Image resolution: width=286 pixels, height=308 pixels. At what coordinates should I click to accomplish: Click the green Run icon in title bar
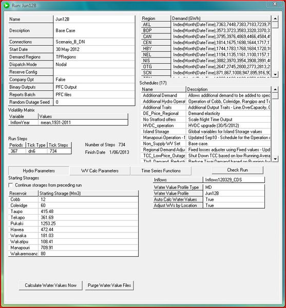click(x=7, y=5)
